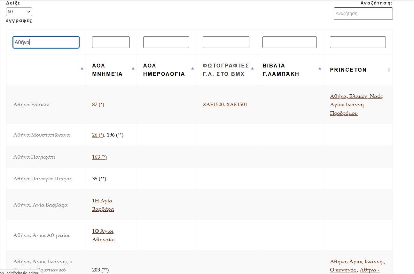This screenshot has height=274, width=414.
Task: Click the ΑΟΛ Μνημεία column filter box
Action: tap(111, 42)
